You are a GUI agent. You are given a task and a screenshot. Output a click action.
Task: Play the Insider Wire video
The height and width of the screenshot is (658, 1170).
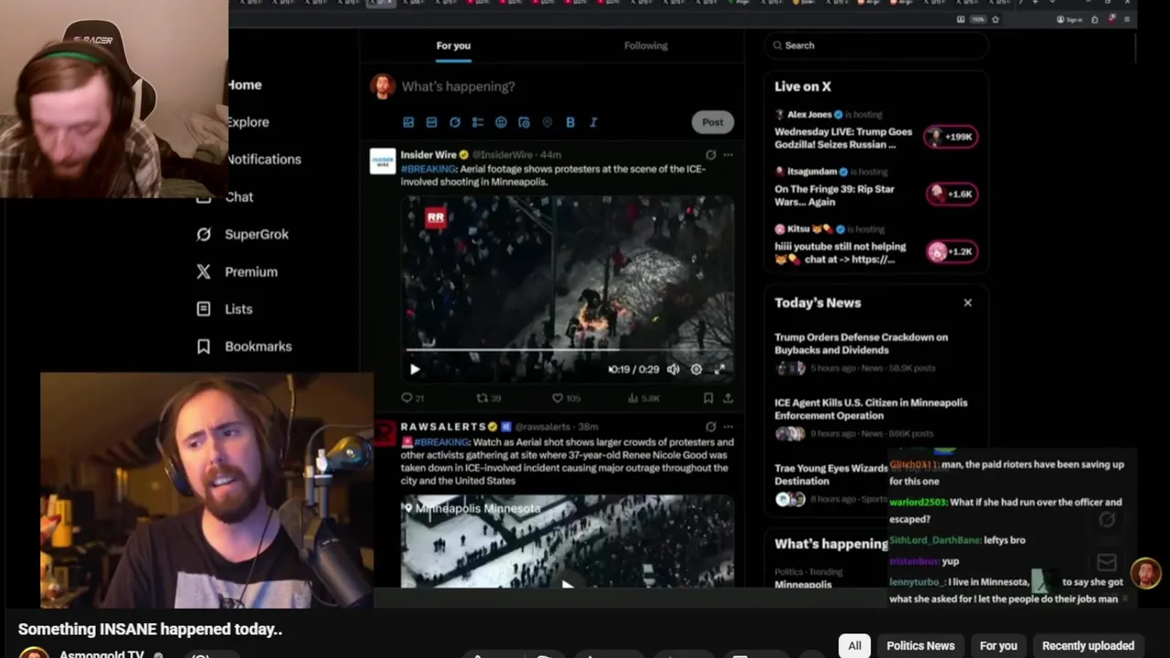414,369
